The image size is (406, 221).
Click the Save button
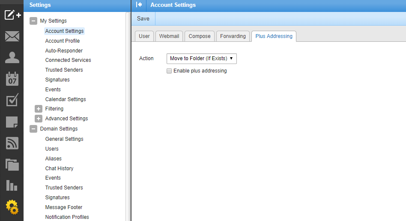coord(143,18)
